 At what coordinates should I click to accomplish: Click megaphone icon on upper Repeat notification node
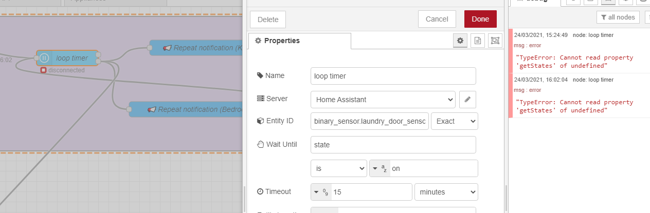[167, 48]
